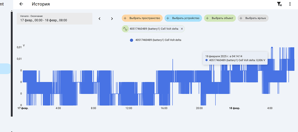This screenshot has height=132, width=298.
Task: Click the highlighted data point on chart peak
Action: (272, 48)
